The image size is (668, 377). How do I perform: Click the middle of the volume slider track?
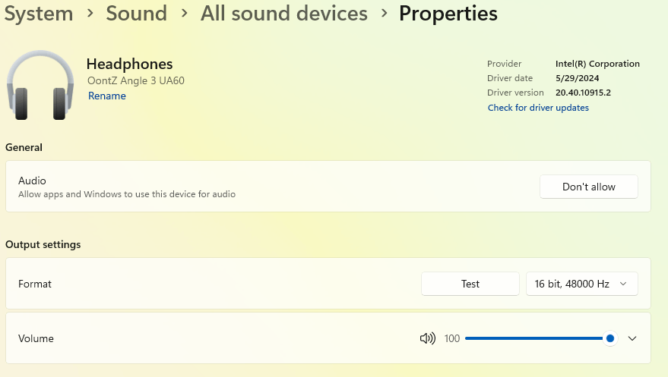point(537,338)
